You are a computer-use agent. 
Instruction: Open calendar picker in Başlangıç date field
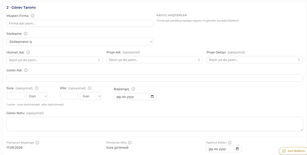click(x=152, y=96)
